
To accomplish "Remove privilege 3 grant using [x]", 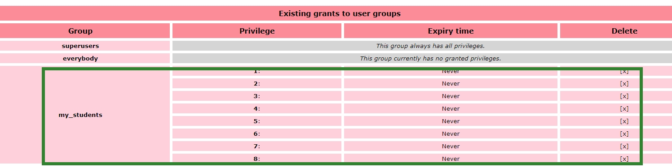I will coord(624,96).
